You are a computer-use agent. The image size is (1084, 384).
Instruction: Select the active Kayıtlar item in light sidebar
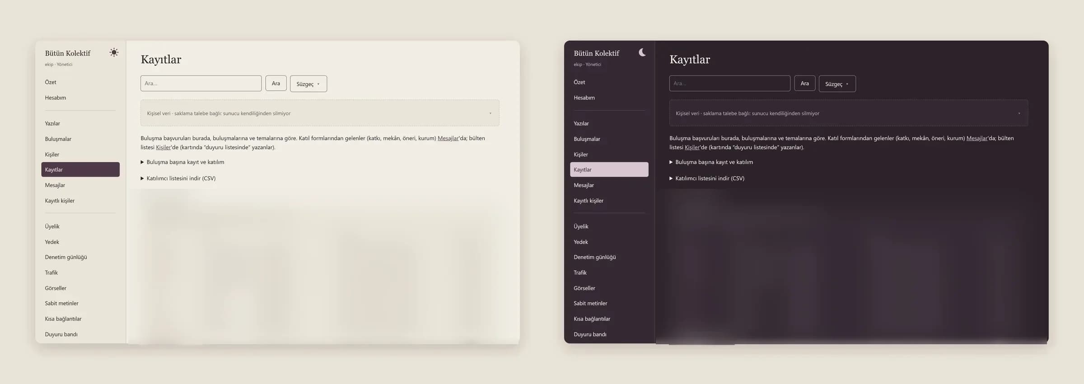80,169
